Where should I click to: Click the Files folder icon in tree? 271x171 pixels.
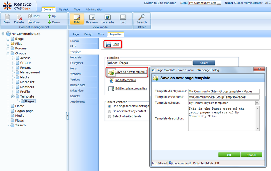[x=13, y=44]
